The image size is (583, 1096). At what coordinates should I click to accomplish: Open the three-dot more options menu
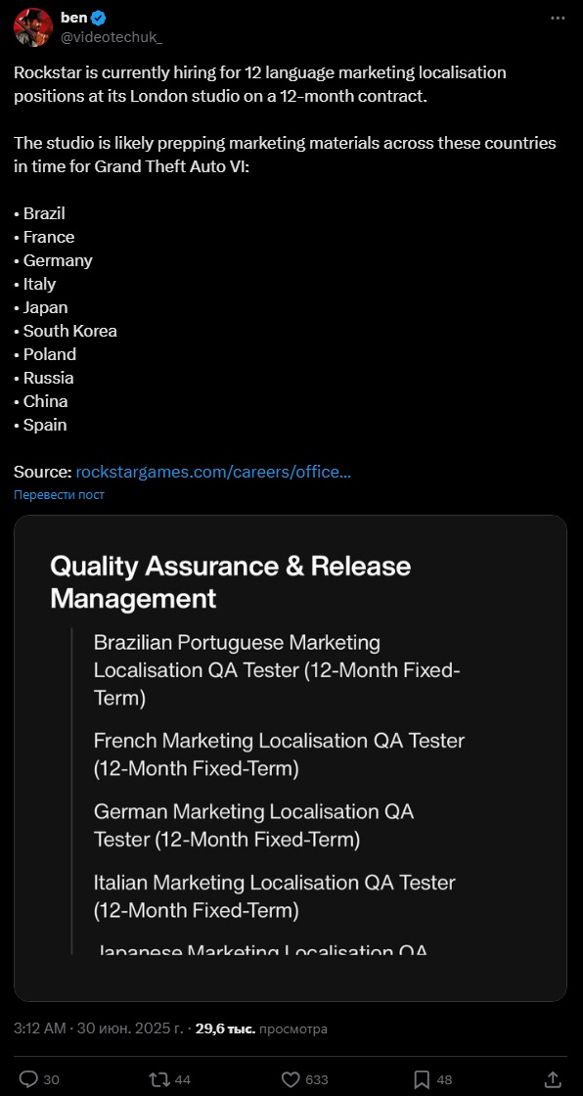[558, 19]
